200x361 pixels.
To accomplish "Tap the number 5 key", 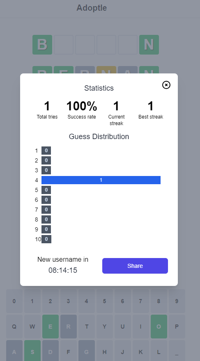I will (x=105, y=301).
